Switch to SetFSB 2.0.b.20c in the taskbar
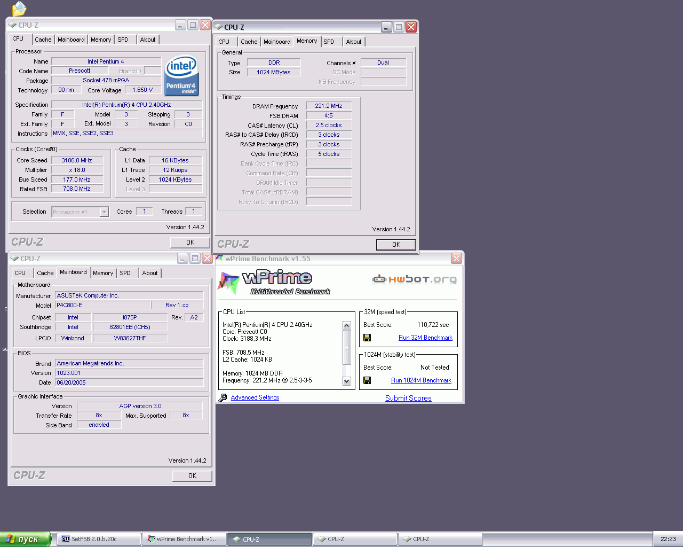Viewport: 683px width, 547px height. [x=99, y=539]
